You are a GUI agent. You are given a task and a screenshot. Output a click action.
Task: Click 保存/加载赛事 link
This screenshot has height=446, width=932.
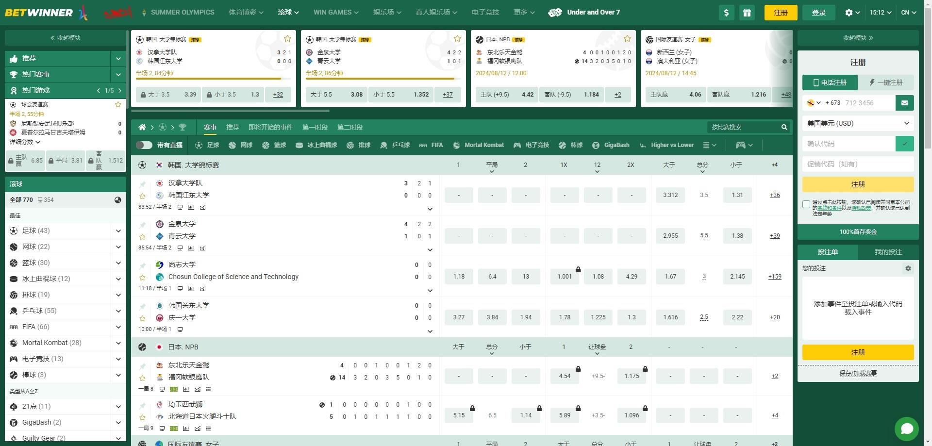[858, 373]
